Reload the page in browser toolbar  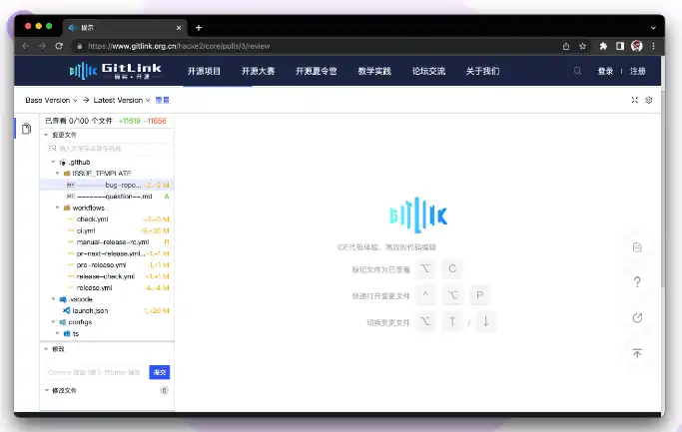point(59,46)
